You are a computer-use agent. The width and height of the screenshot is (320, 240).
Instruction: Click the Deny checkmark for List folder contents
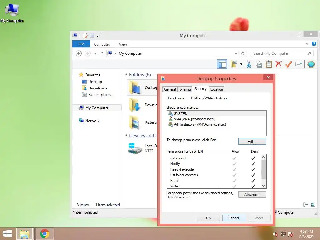click(x=253, y=175)
